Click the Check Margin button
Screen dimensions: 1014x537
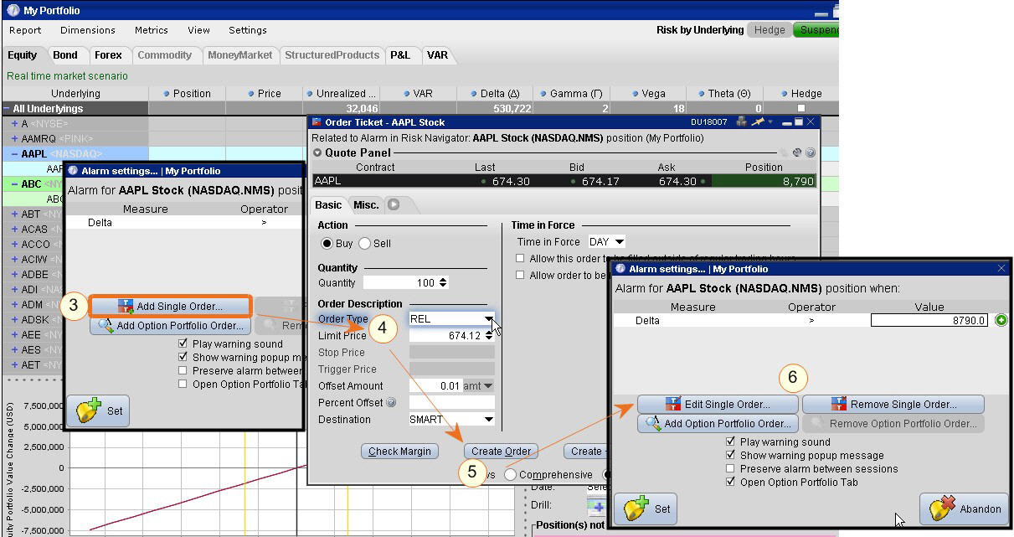[400, 451]
